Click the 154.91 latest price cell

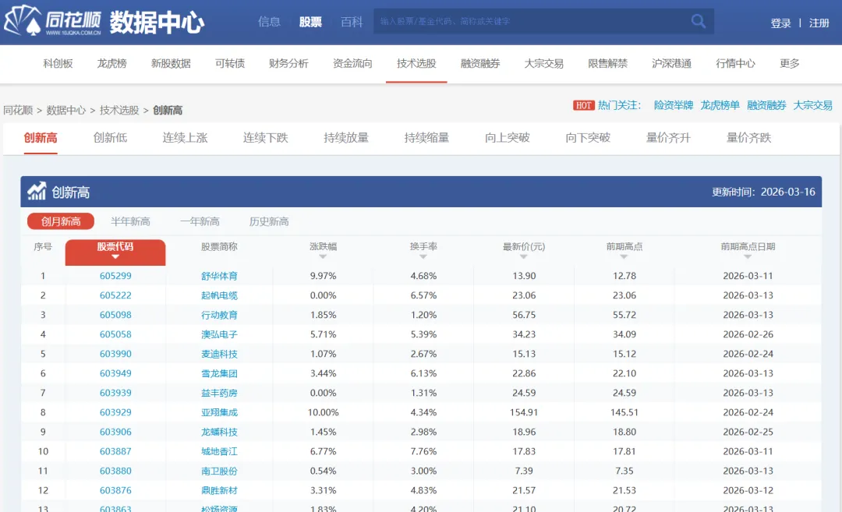tap(524, 412)
